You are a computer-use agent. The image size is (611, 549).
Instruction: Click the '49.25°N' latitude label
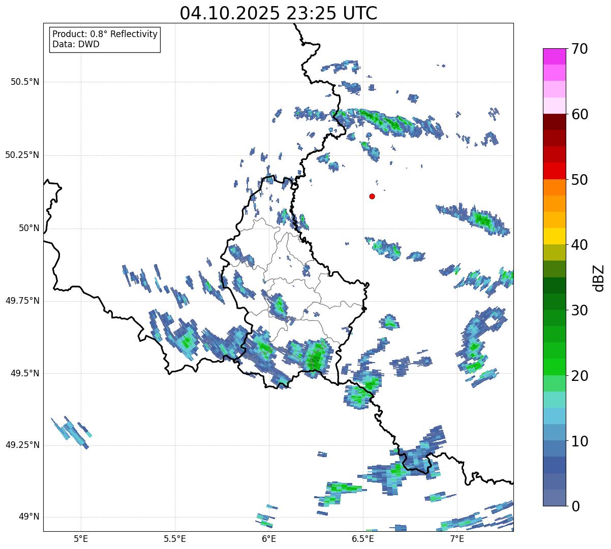tap(22, 445)
